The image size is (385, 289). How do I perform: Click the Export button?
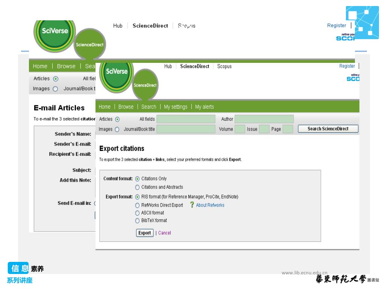[x=145, y=233]
